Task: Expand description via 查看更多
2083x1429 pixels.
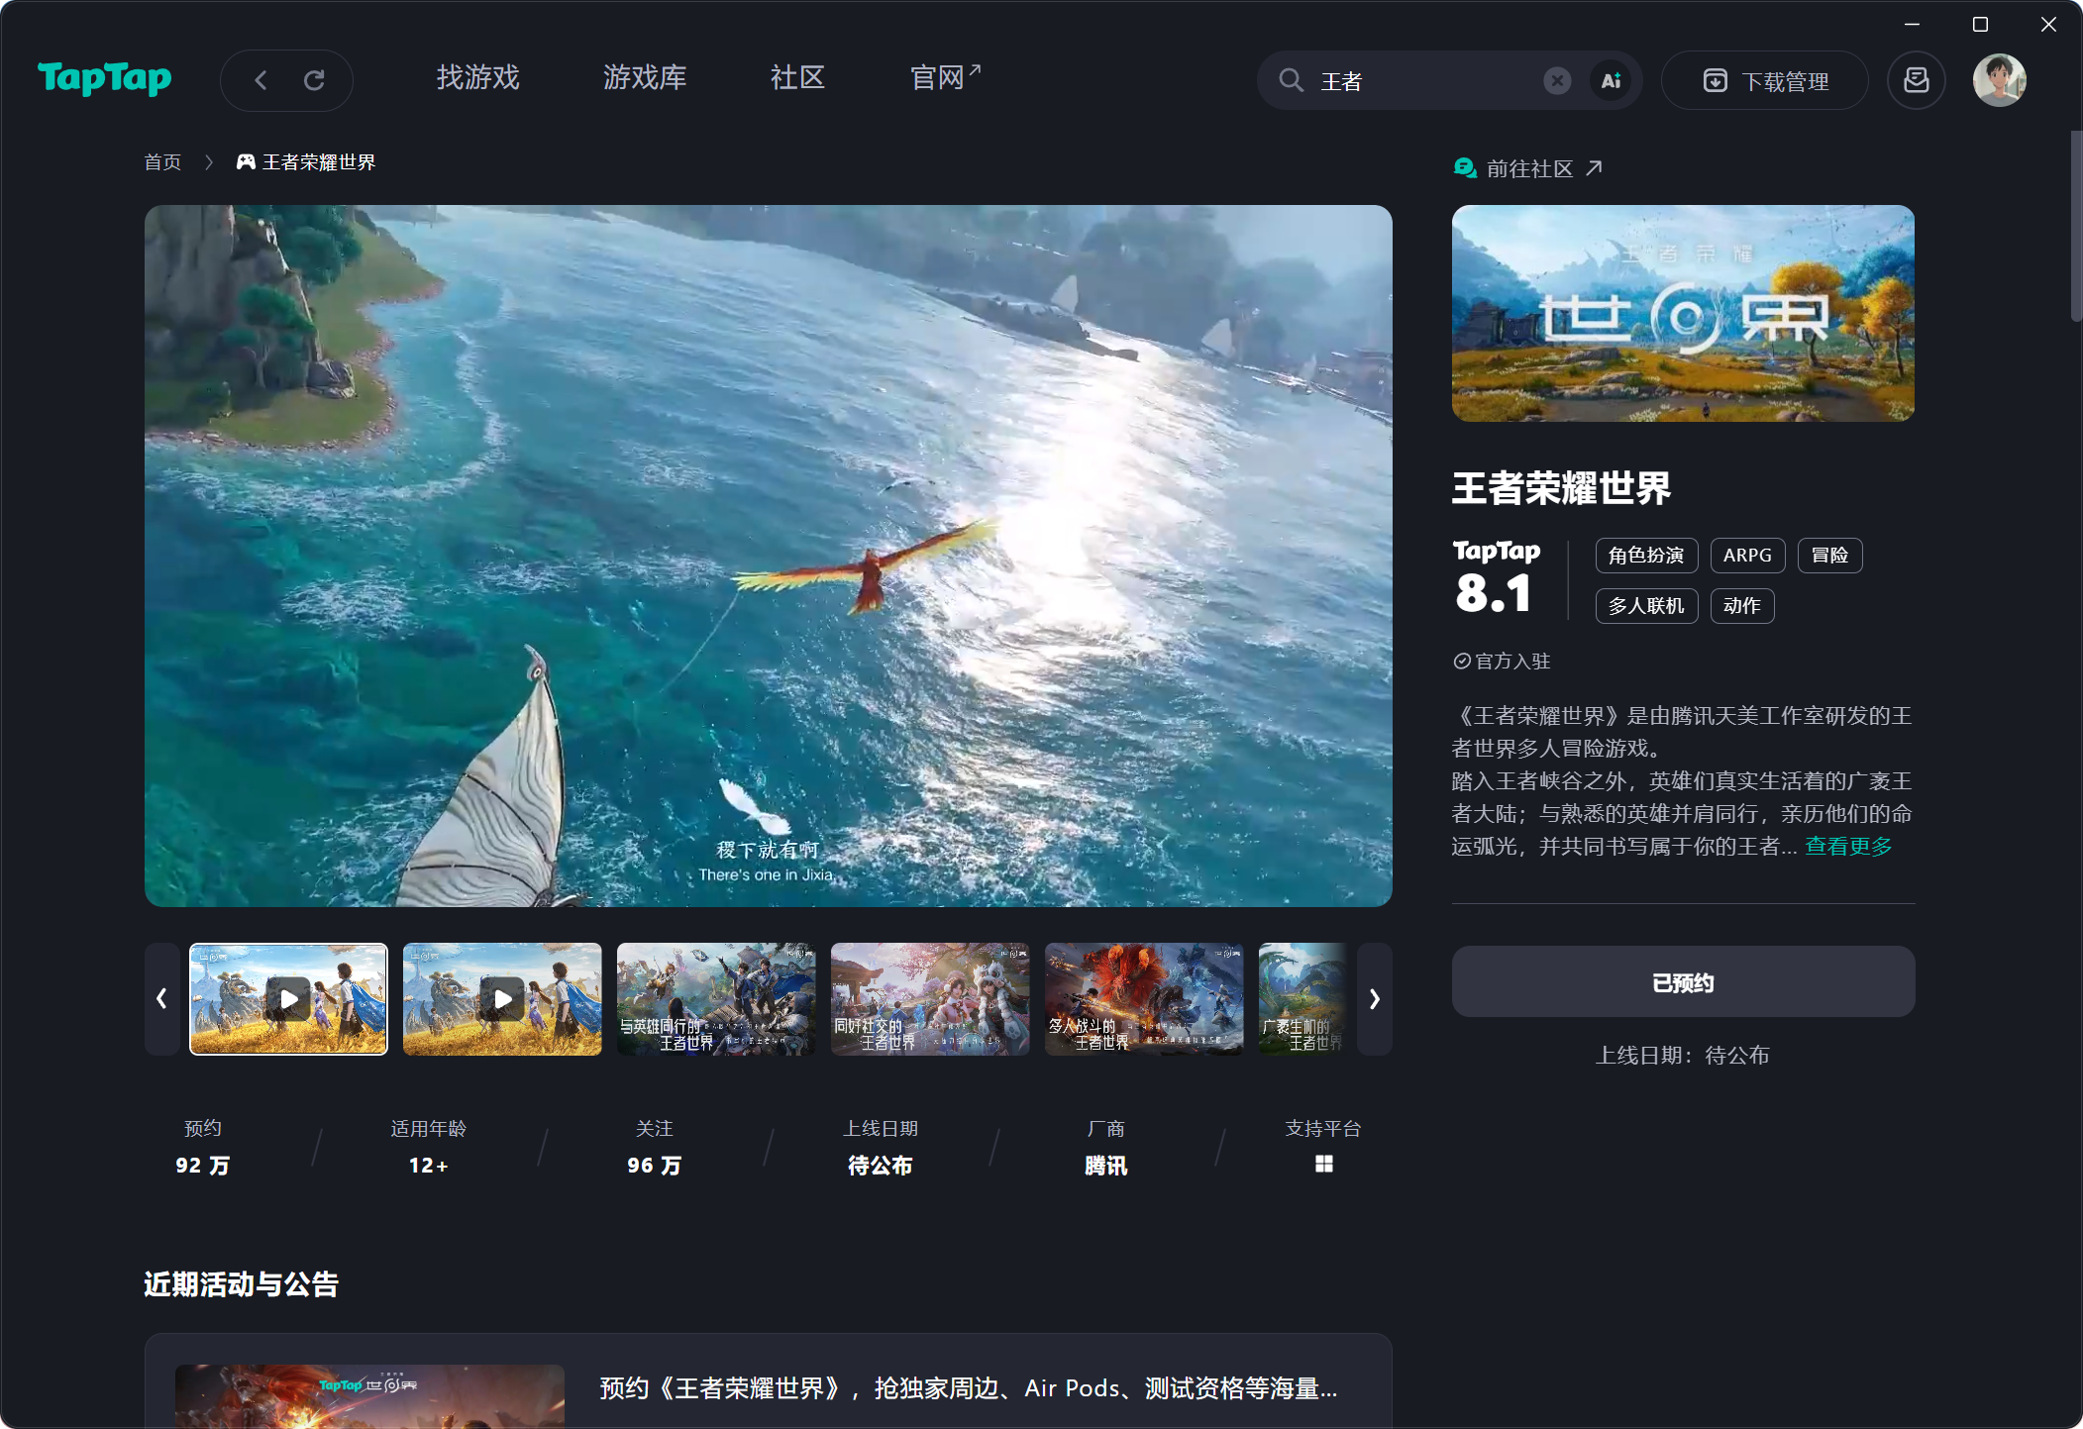Action: 1848,847
